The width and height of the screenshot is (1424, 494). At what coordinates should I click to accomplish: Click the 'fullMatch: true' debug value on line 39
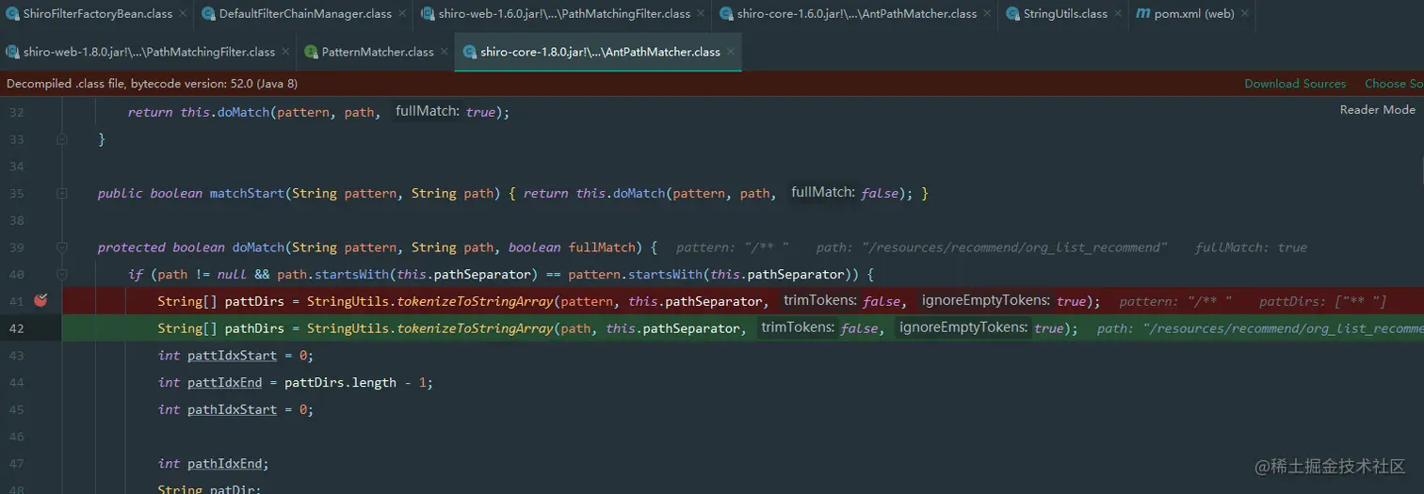tap(1251, 247)
